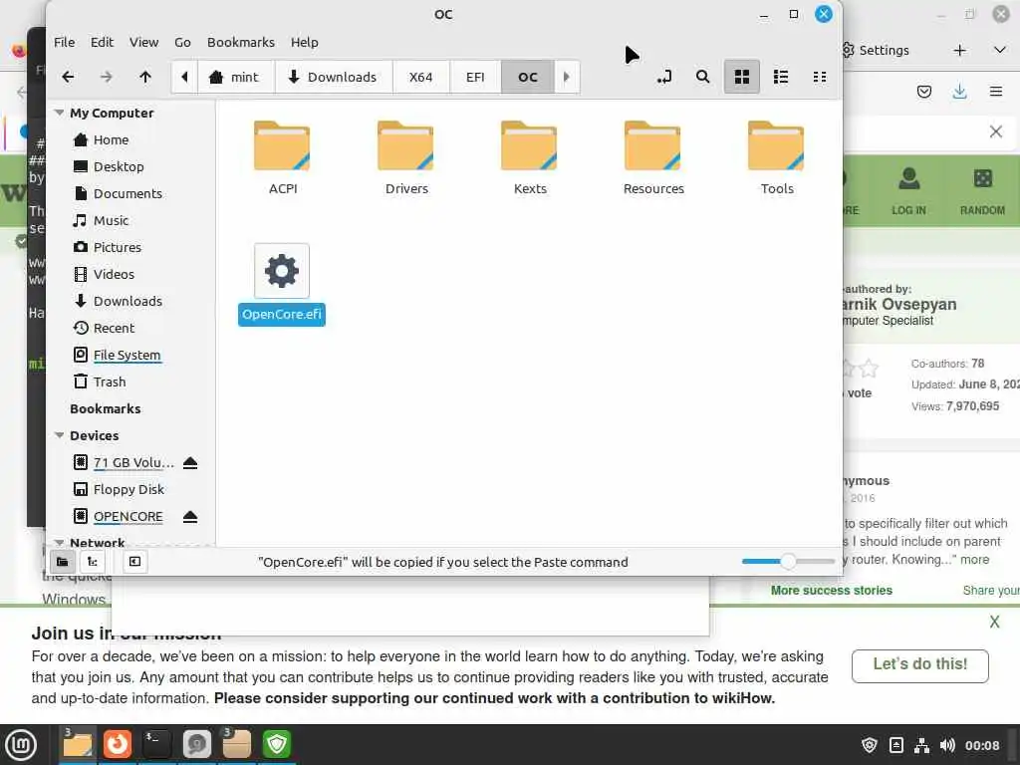This screenshot has height=765, width=1020.
Task: Open the Go menu
Action: 182,42
